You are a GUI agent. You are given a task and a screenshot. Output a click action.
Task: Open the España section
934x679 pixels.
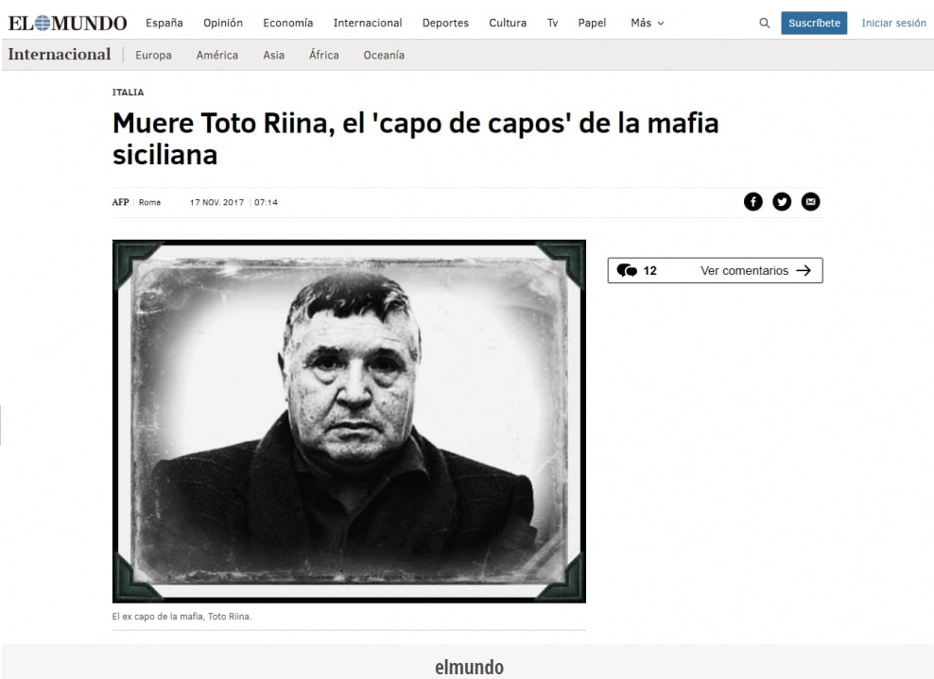pos(164,24)
